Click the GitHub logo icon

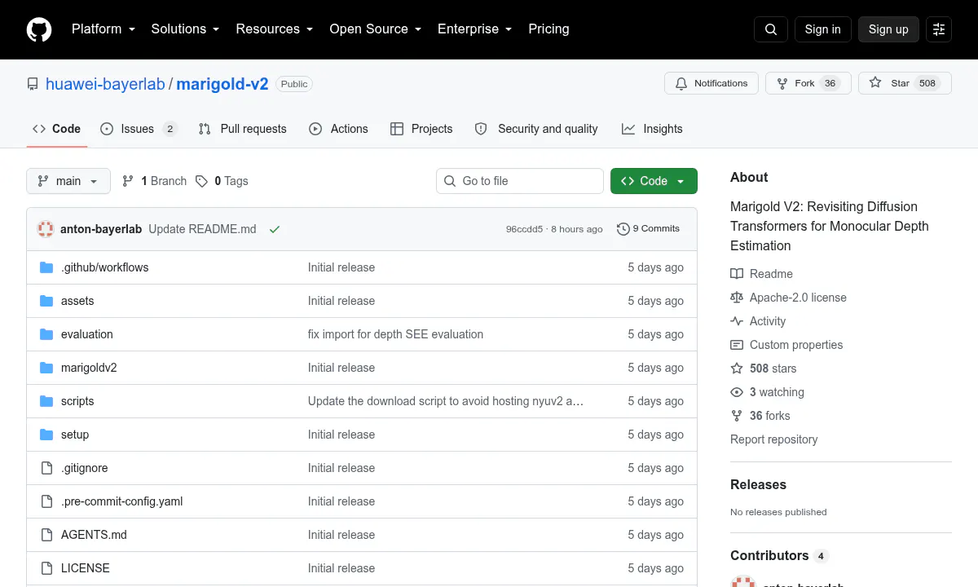[x=39, y=29]
